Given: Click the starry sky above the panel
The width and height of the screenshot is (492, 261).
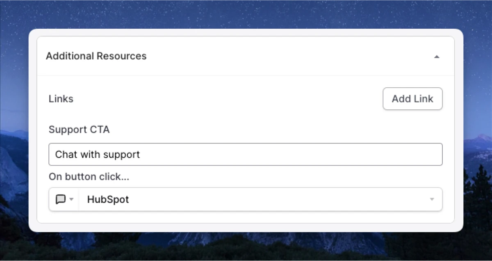Looking at the screenshot, I should (x=246, y=14).
